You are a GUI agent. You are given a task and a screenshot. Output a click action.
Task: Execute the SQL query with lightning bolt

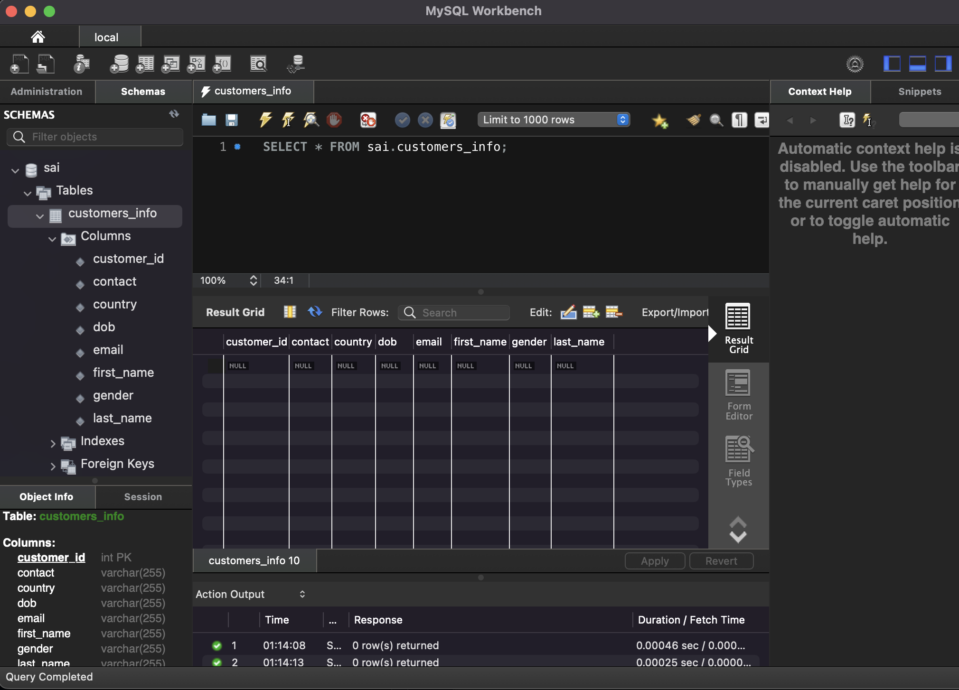click(x=265, y=120)
